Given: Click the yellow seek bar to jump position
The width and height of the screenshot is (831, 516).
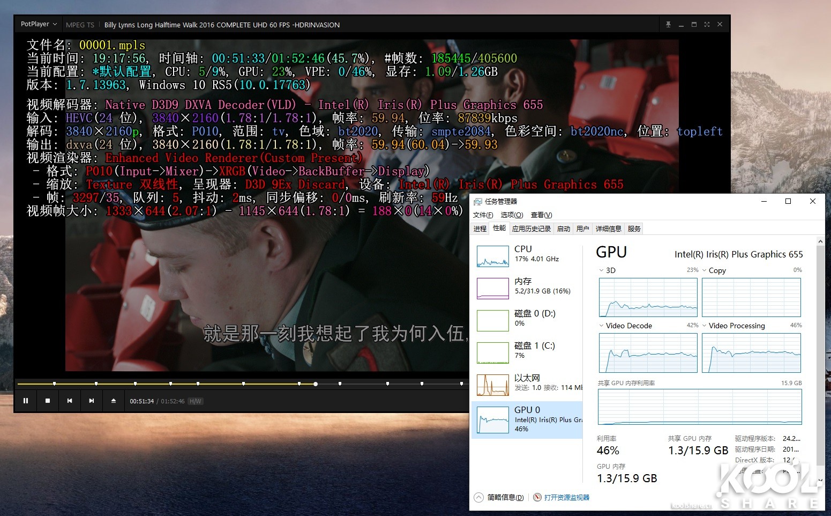Looking at the screenshot, I should pos(241,384).
